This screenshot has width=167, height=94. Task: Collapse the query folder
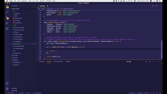(x=23, y=16)
